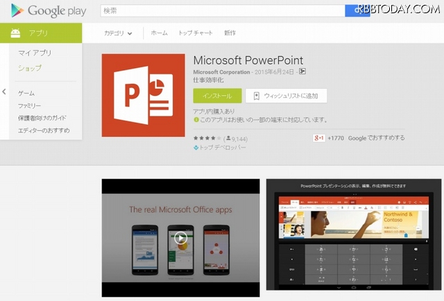This screenshot has height=301, width=444.
Task: Open the 仕事効率化 category link
Action: (x=208, y=80)
